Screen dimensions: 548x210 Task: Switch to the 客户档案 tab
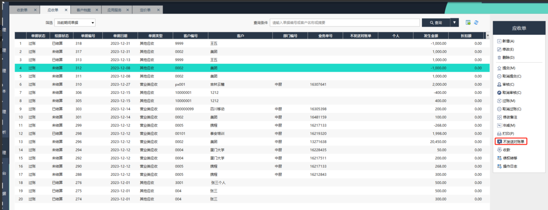coord(83,10)
